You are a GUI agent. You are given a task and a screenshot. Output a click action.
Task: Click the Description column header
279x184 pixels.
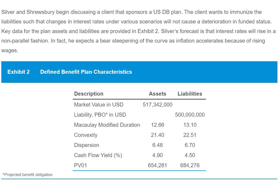89,94
